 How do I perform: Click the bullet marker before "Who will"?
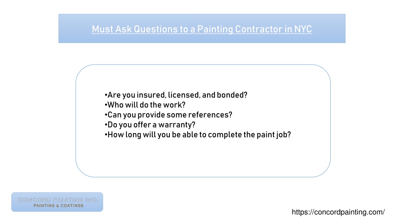tap(106, 105)
